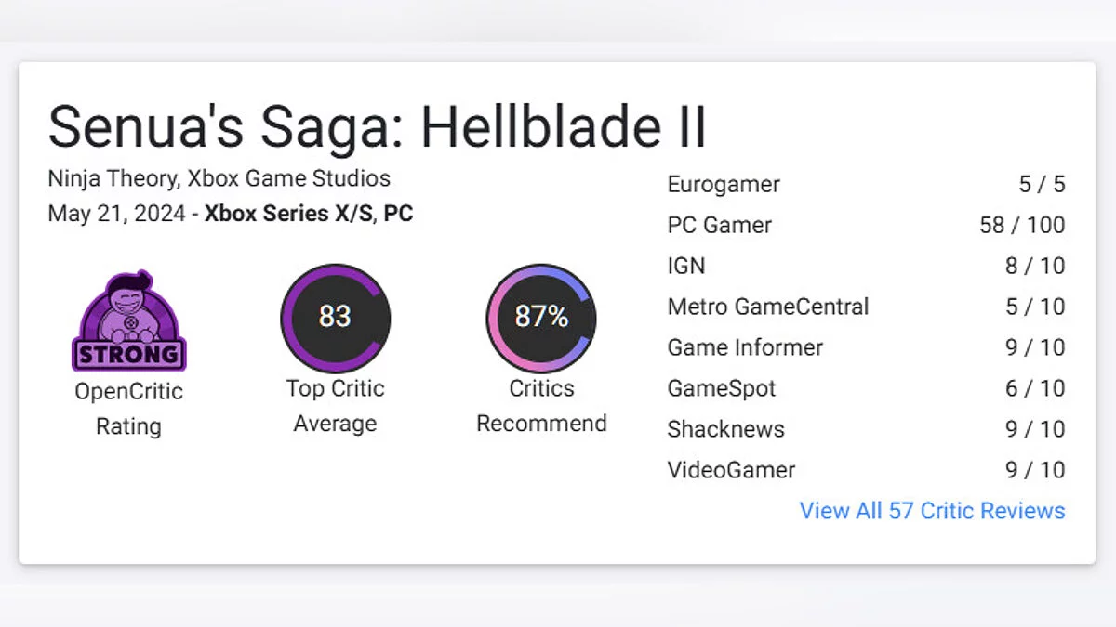
Task: Open Metro GameCentral review
Action: coord(767,307)
